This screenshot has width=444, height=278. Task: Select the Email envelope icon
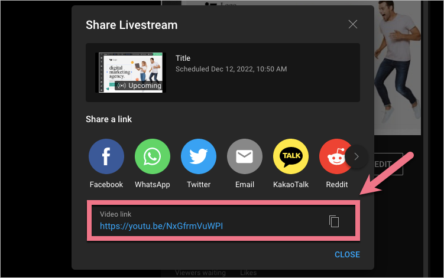coord(245,156)
